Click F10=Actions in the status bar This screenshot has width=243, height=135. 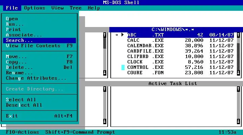23,132
